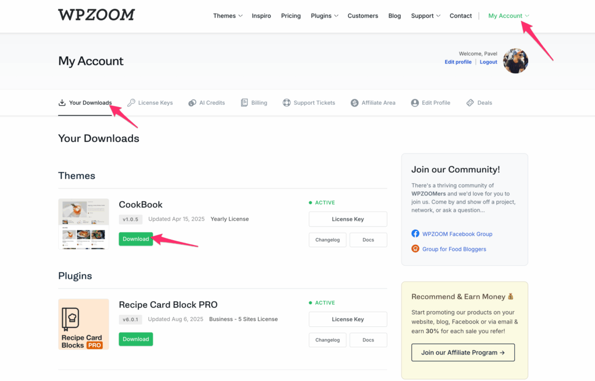Image resolution: width=595 pixels, height=381 pixels.
Task: Expand the Plugins dropdown menu
Action: [x=324, y=16]
